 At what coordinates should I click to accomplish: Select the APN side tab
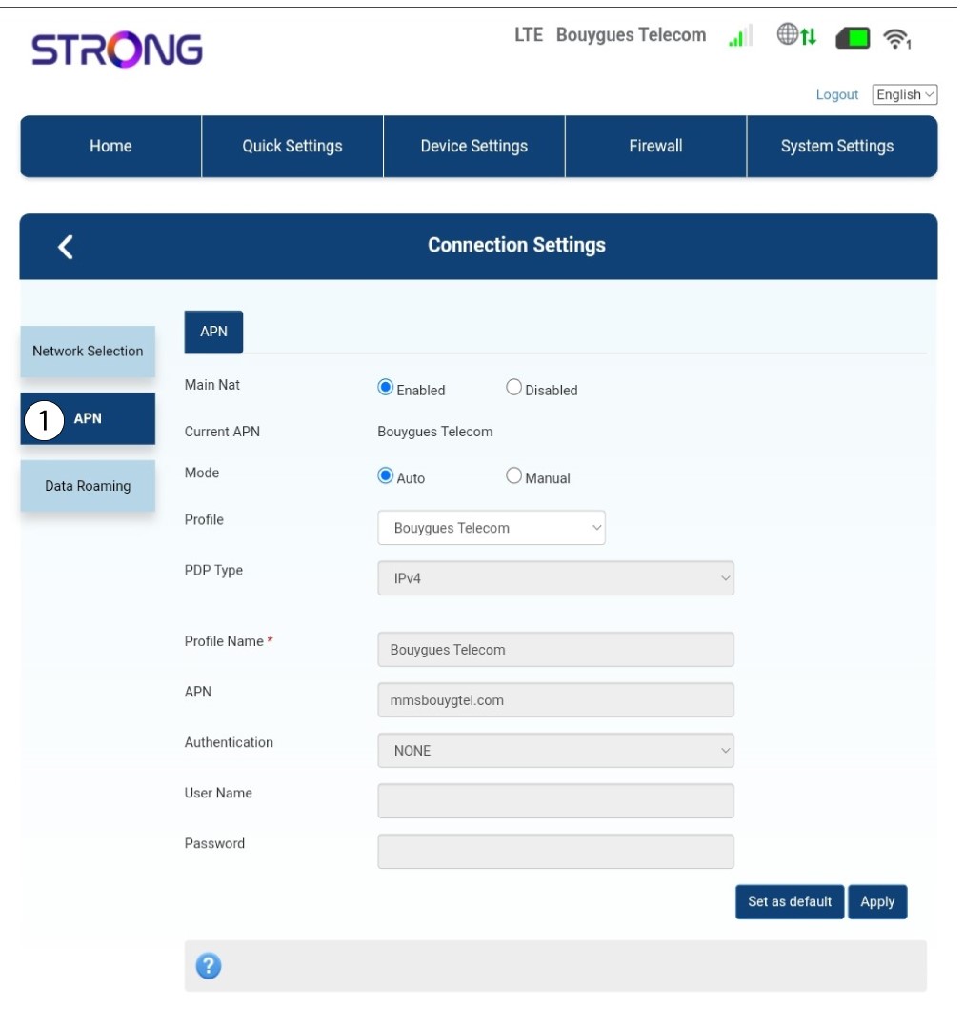tap(88, 418)
